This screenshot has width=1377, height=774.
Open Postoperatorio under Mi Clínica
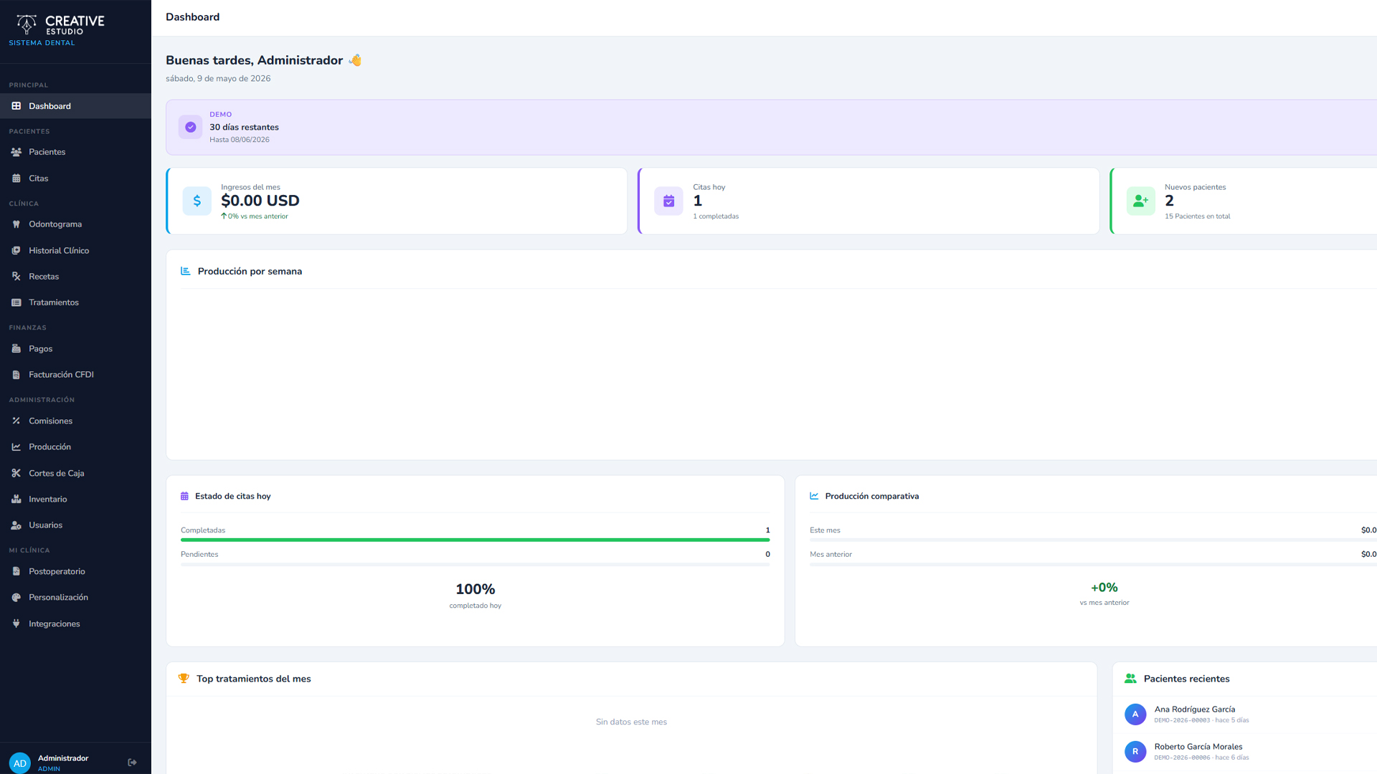(75, 572)
